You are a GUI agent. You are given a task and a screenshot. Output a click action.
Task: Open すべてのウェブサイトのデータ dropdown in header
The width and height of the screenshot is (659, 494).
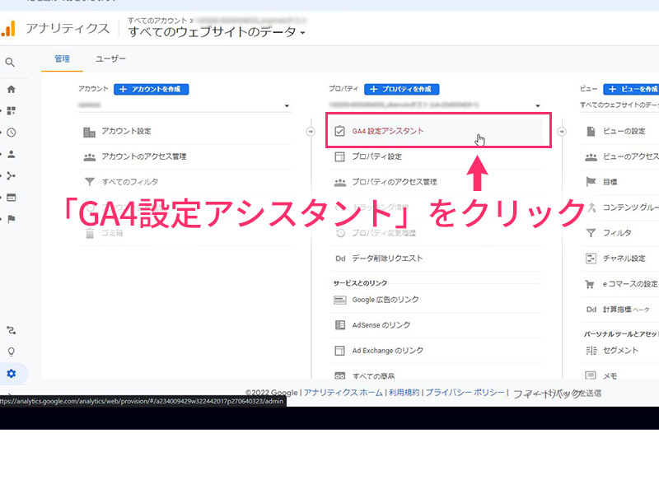(x=217, y=32)
